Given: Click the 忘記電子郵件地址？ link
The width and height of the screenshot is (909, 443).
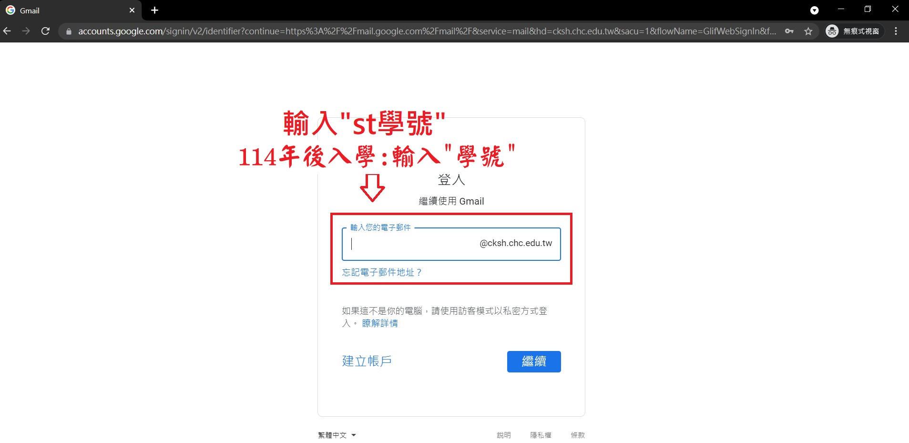Looking at the screenshot, I should 382,272.
